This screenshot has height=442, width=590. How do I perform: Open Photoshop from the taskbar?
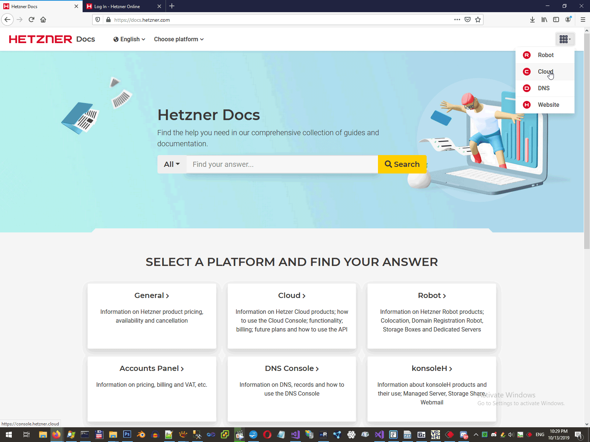127,435
